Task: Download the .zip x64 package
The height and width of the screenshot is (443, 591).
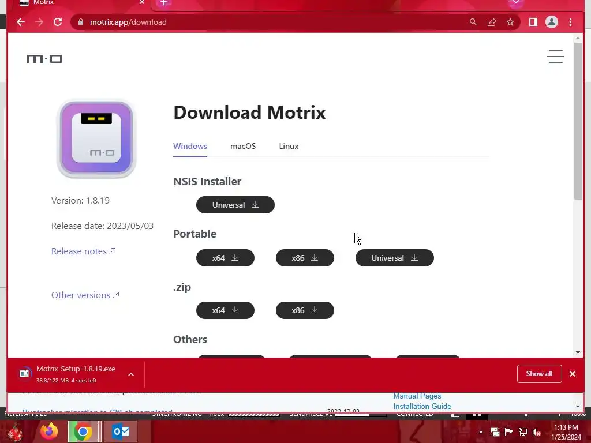Action: point(226,310)
